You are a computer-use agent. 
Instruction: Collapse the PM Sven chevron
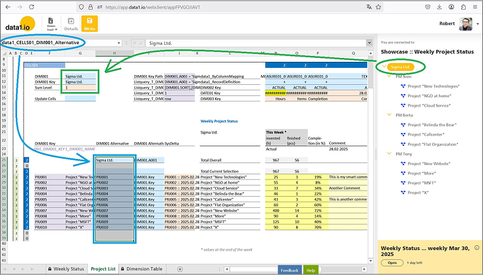(x=390, y=76)
